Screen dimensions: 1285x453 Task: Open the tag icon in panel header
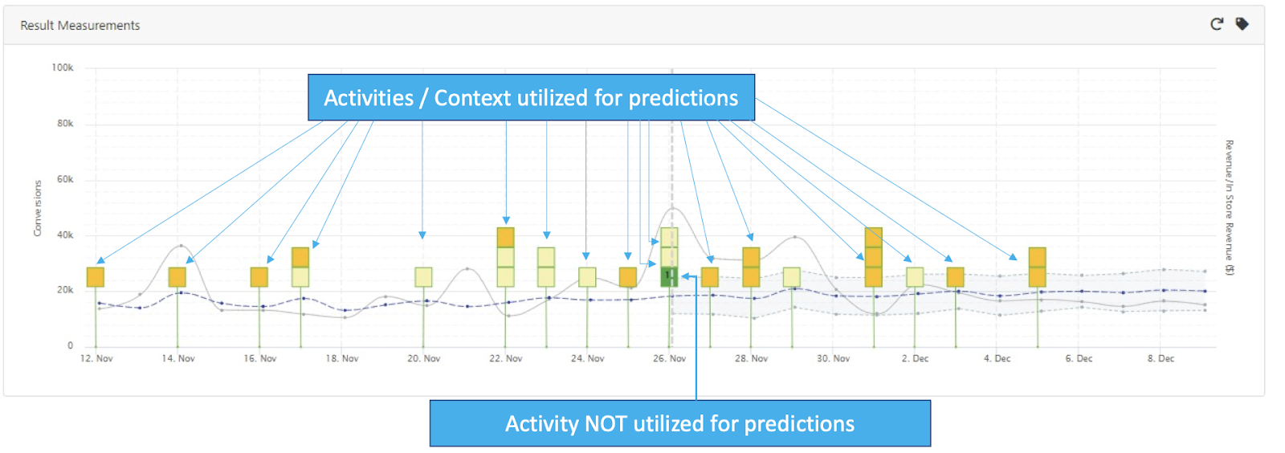tap(1242, 24)
